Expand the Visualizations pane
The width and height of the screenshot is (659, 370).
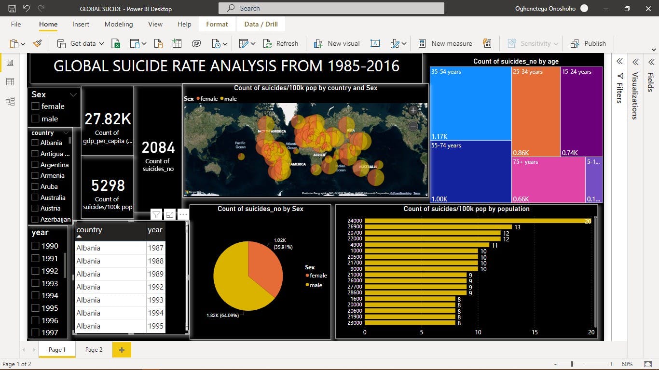pos(635,62)
